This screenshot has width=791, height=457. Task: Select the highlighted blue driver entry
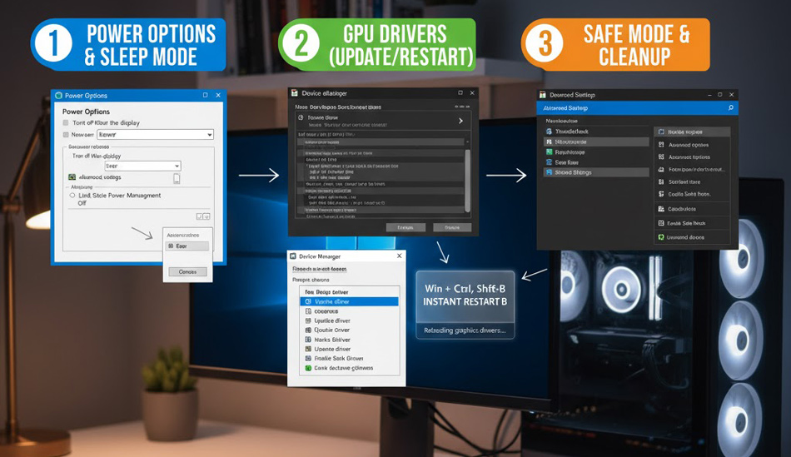tap(349, 301)
